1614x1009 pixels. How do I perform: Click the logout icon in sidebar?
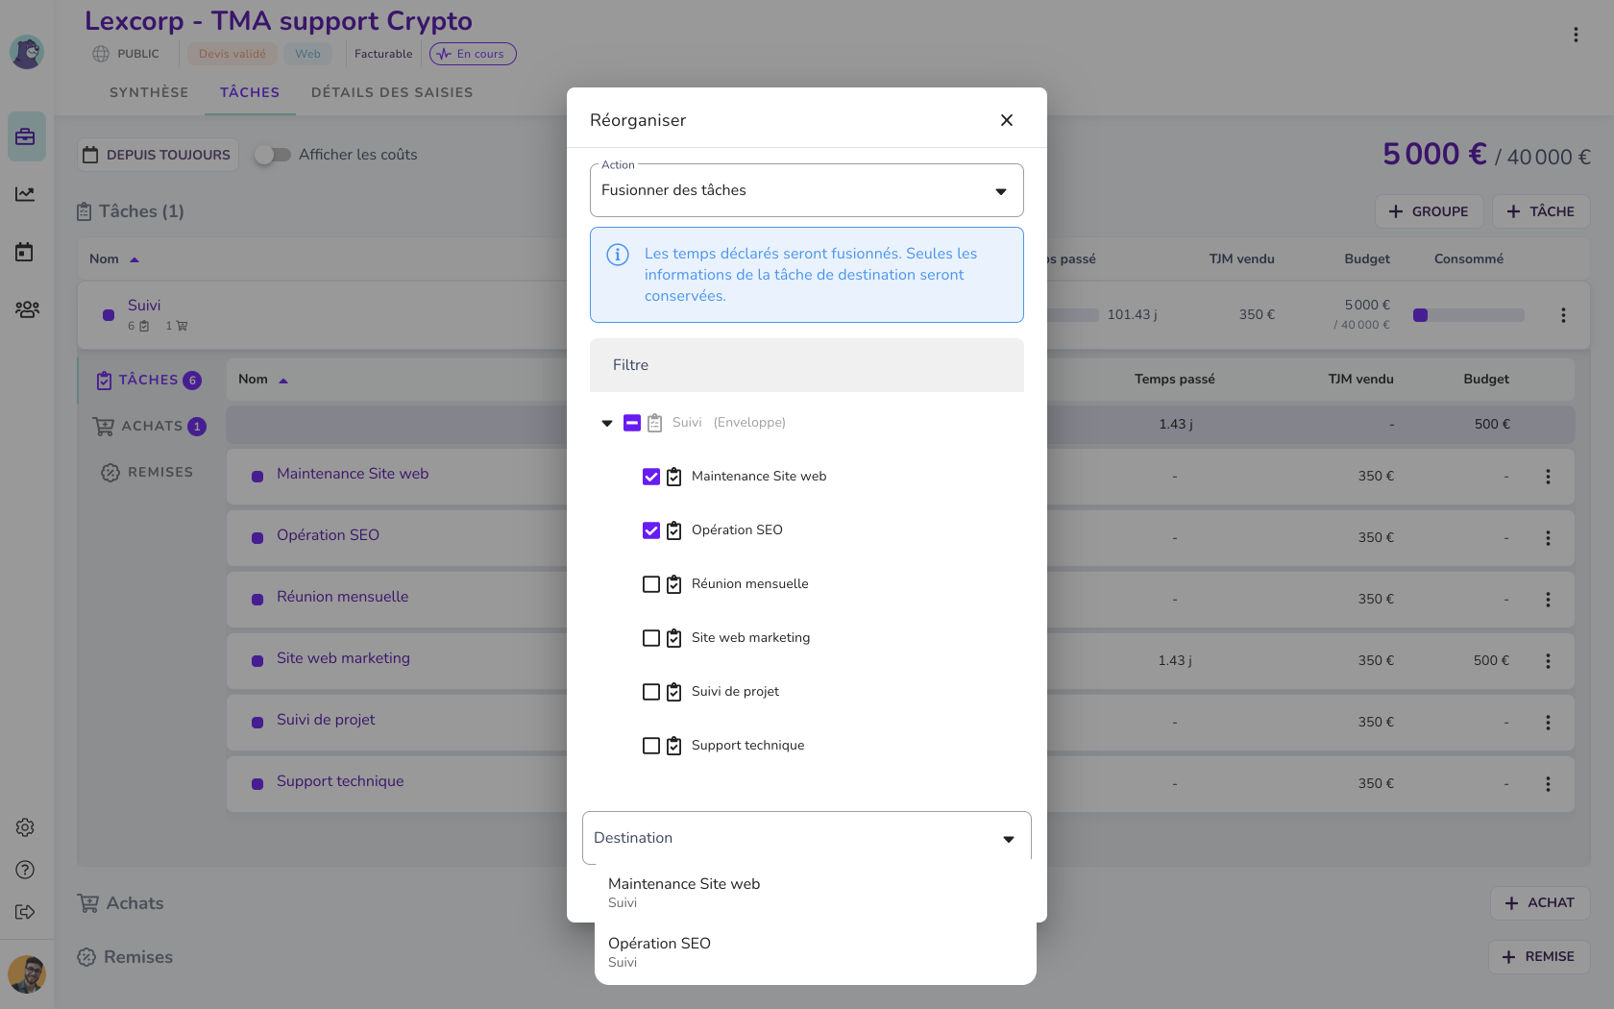25,912
